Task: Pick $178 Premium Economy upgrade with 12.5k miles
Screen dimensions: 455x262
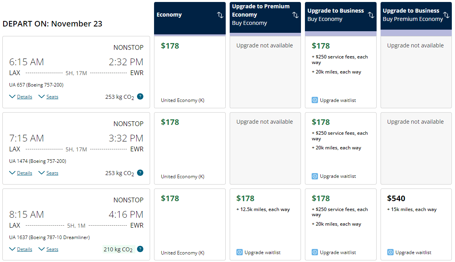Action: [x=265, y=224]
